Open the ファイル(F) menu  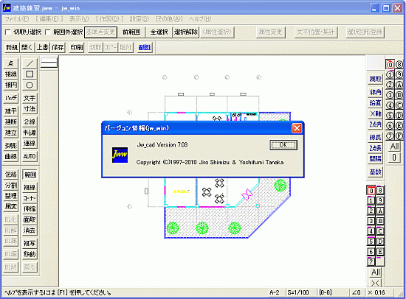pos(17,19)
